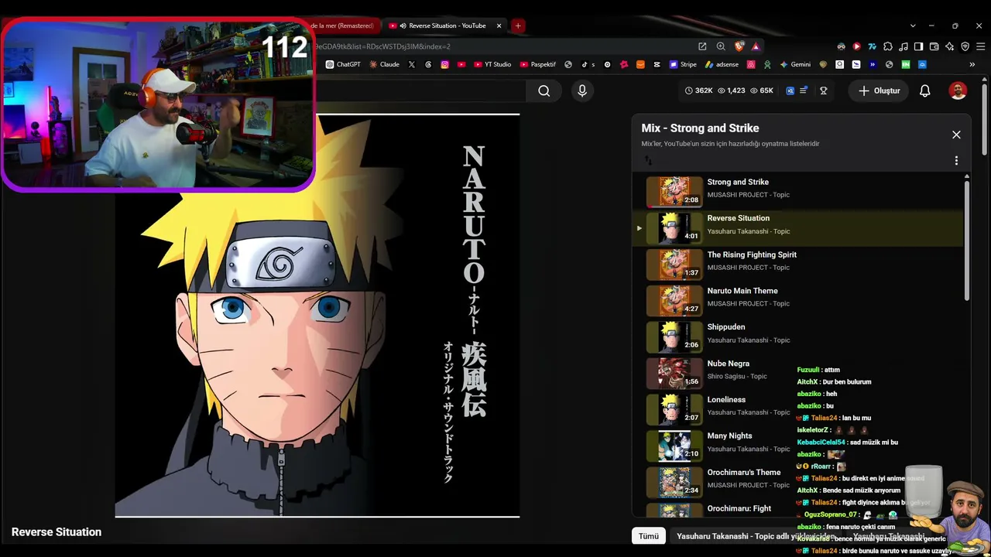Open the X (Twitter) bookmark icon
Screen dimensions: 991x557
click(412, 64)
